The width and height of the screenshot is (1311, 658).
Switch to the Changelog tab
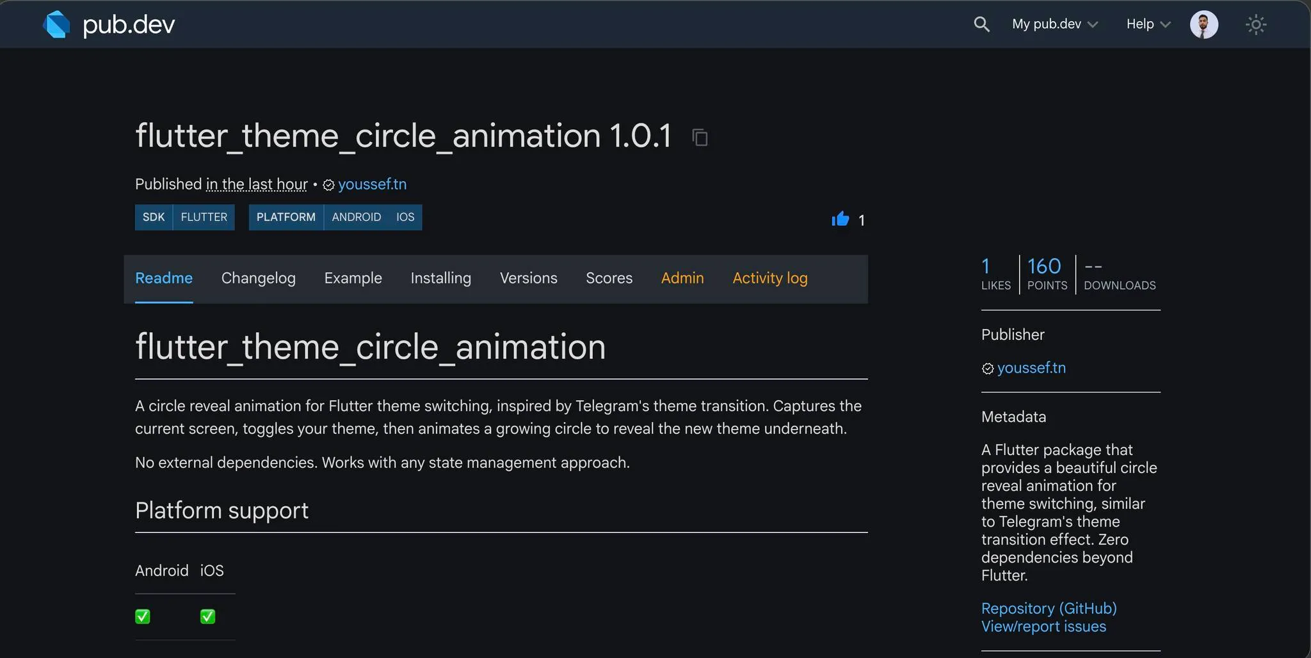259,278
